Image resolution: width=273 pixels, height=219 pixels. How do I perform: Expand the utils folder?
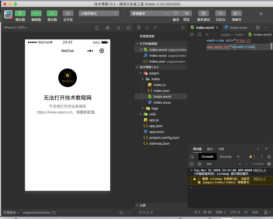pyautogui.click(x=140, y=114)
